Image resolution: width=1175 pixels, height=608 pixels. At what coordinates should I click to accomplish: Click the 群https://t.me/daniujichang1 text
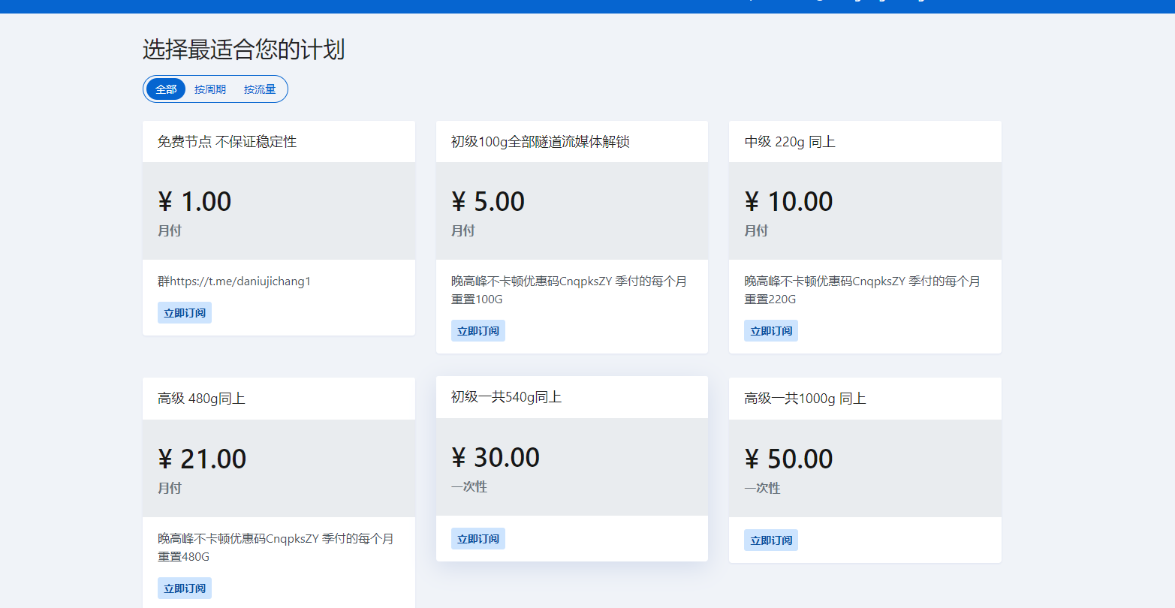pyautogui.click(x=234, y=281)
